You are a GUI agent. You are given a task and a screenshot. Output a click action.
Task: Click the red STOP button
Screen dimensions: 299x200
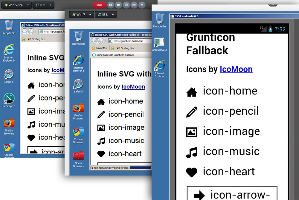99,5
